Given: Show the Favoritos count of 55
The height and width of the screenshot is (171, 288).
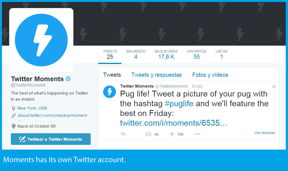Looking at the screenshot, I should click(x=196, y=54).
